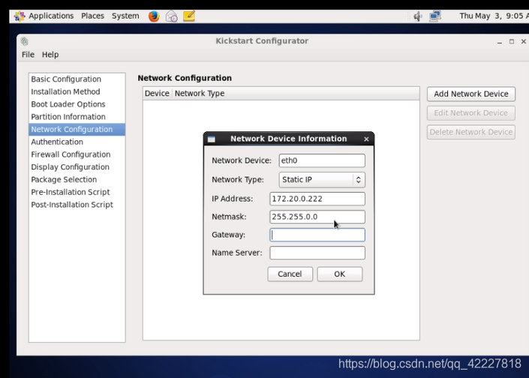Screen dimensions: 529x378
Task: Click the Netmask field
Action: (317, 217)
